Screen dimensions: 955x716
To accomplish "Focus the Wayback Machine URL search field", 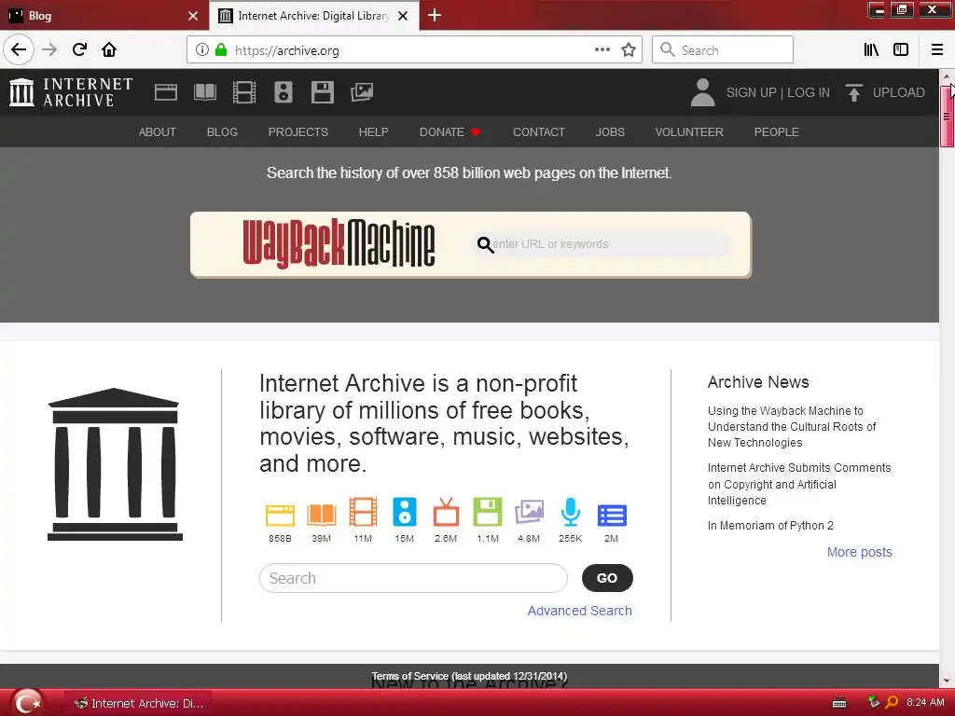I will tap(600, 244).
